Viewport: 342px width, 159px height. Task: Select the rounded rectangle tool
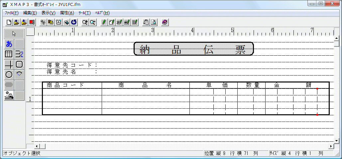pos(19,64)
